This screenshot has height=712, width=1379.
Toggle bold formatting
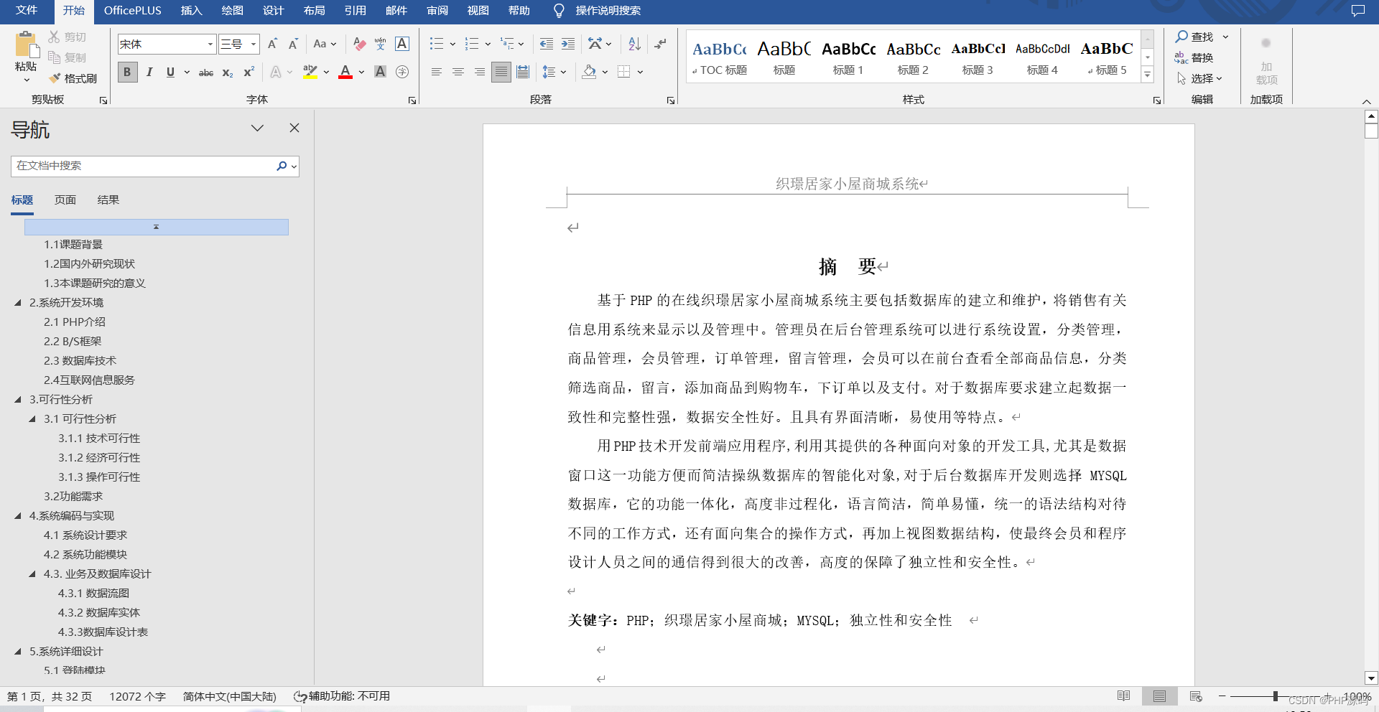click(x=128, y=72)
